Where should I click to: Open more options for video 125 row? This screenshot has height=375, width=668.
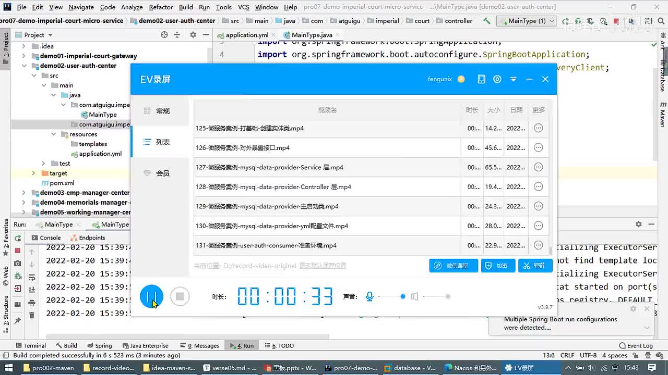pos(538,128)
